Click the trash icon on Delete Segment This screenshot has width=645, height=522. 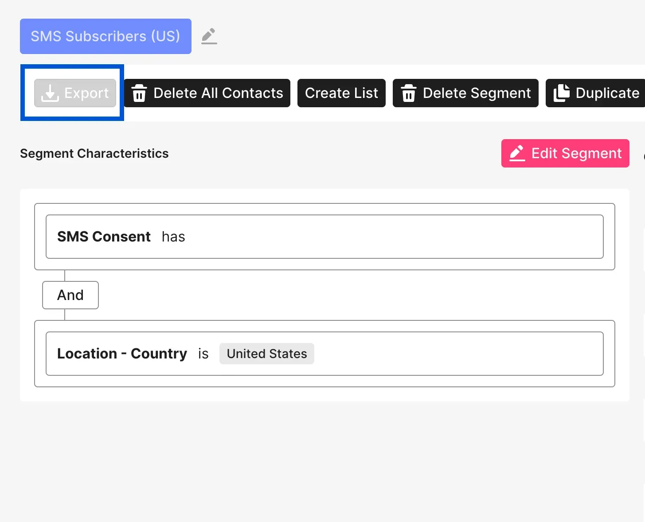coord(408,93)
